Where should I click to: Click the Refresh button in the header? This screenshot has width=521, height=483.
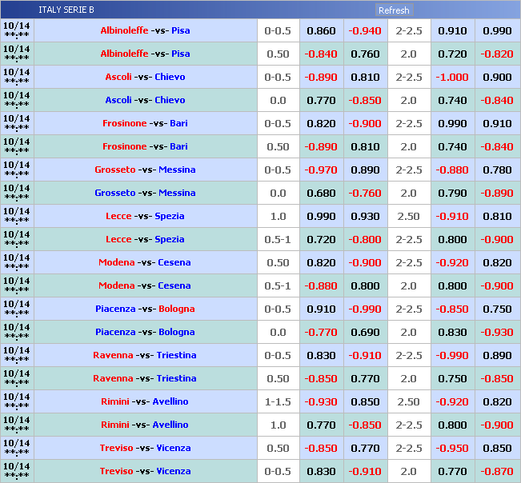click(x=394, y=10)
